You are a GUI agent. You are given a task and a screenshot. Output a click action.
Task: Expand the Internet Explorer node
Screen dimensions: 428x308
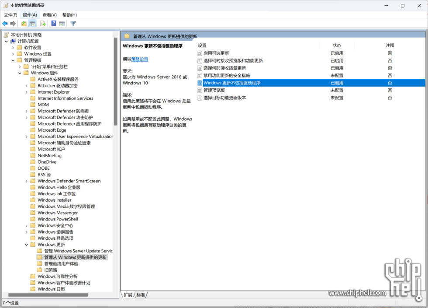pyautogui.click(x=27, y=92)
